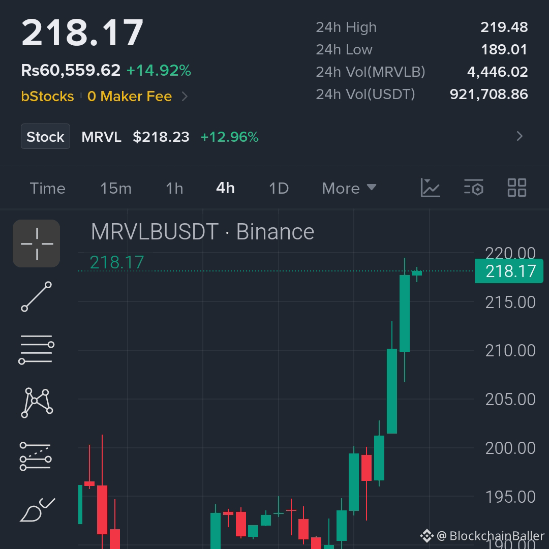Tap the tallest green candle near 218
549x549 pixels.
tap(405, 313)
